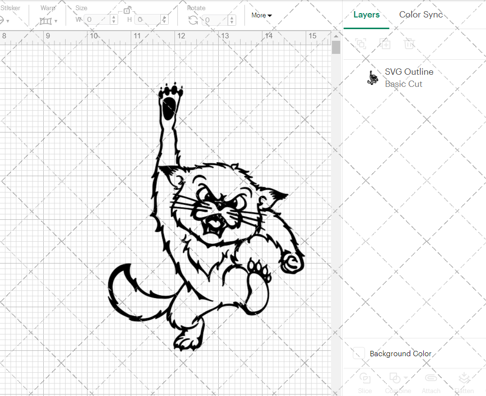The height and width of the screenshot is (396, 486).
Task: Open the More options dropdown
Action: pyautogui.click(x=261, y=15)
